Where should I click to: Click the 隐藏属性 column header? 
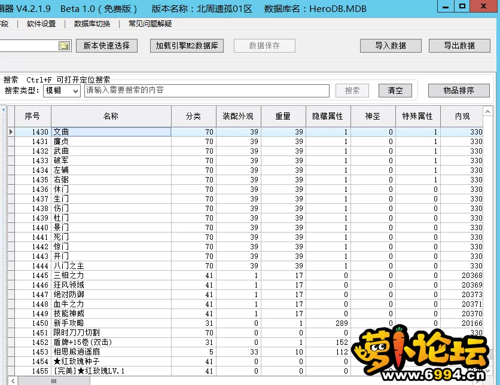328,117
